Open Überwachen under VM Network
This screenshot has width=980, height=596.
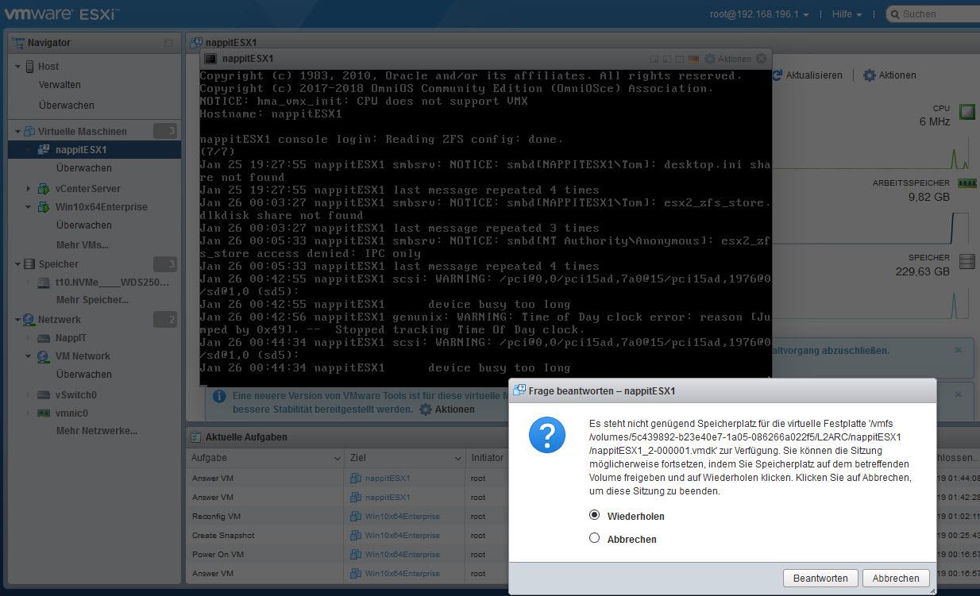click(x=84, y=375)
